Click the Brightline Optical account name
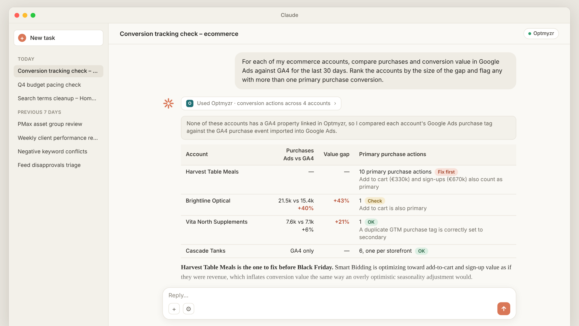 (x=208, y=201)
